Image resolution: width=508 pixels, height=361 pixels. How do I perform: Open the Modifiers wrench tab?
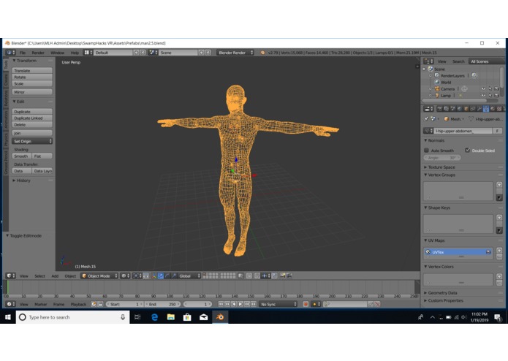[x=479, y=109]
